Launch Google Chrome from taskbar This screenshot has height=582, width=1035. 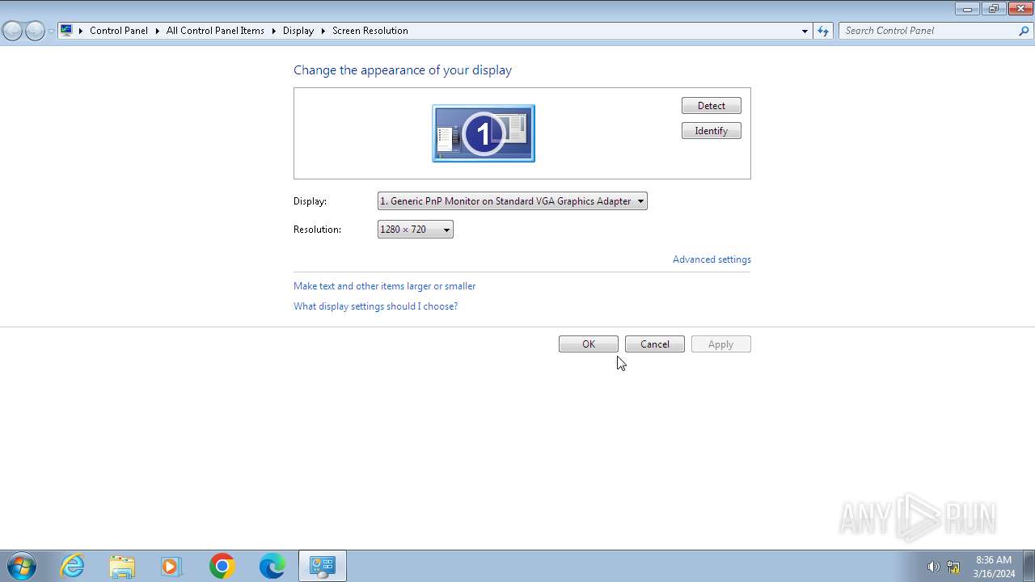[222, 566]
